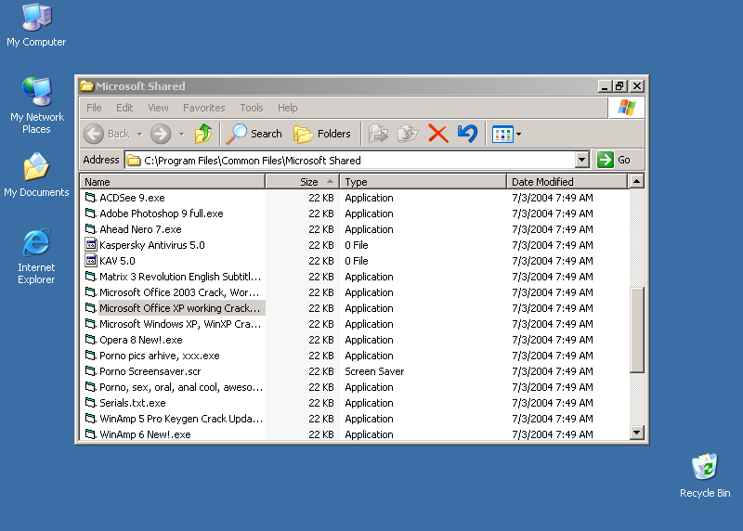Open the Help menu
This screenshot has width=743, height=531.
click(287, 108)
